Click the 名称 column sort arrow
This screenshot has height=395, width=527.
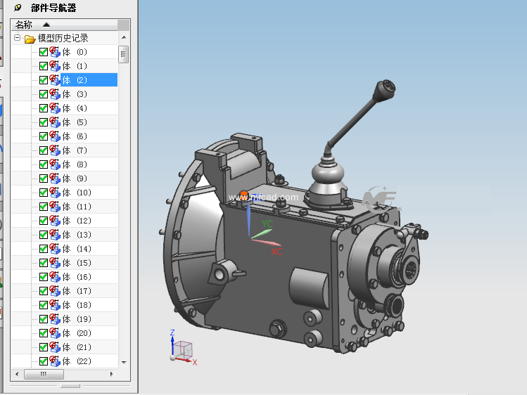point(46,25)
